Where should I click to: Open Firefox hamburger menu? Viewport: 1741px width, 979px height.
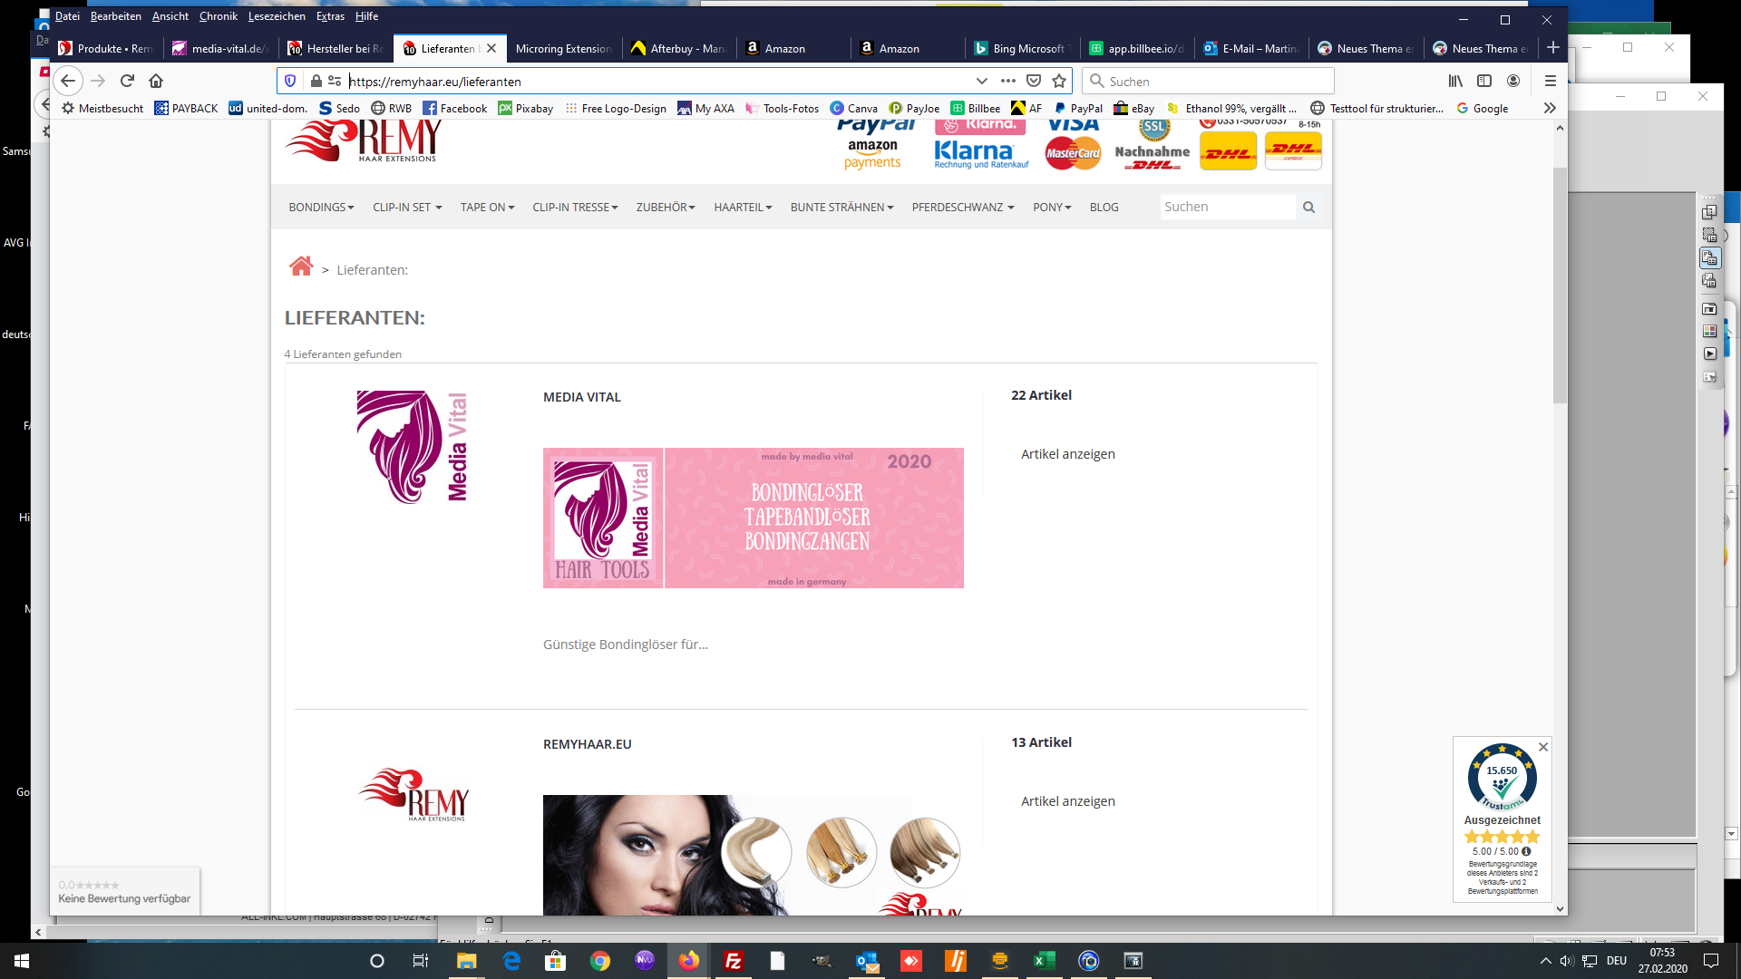(1551, 81)
